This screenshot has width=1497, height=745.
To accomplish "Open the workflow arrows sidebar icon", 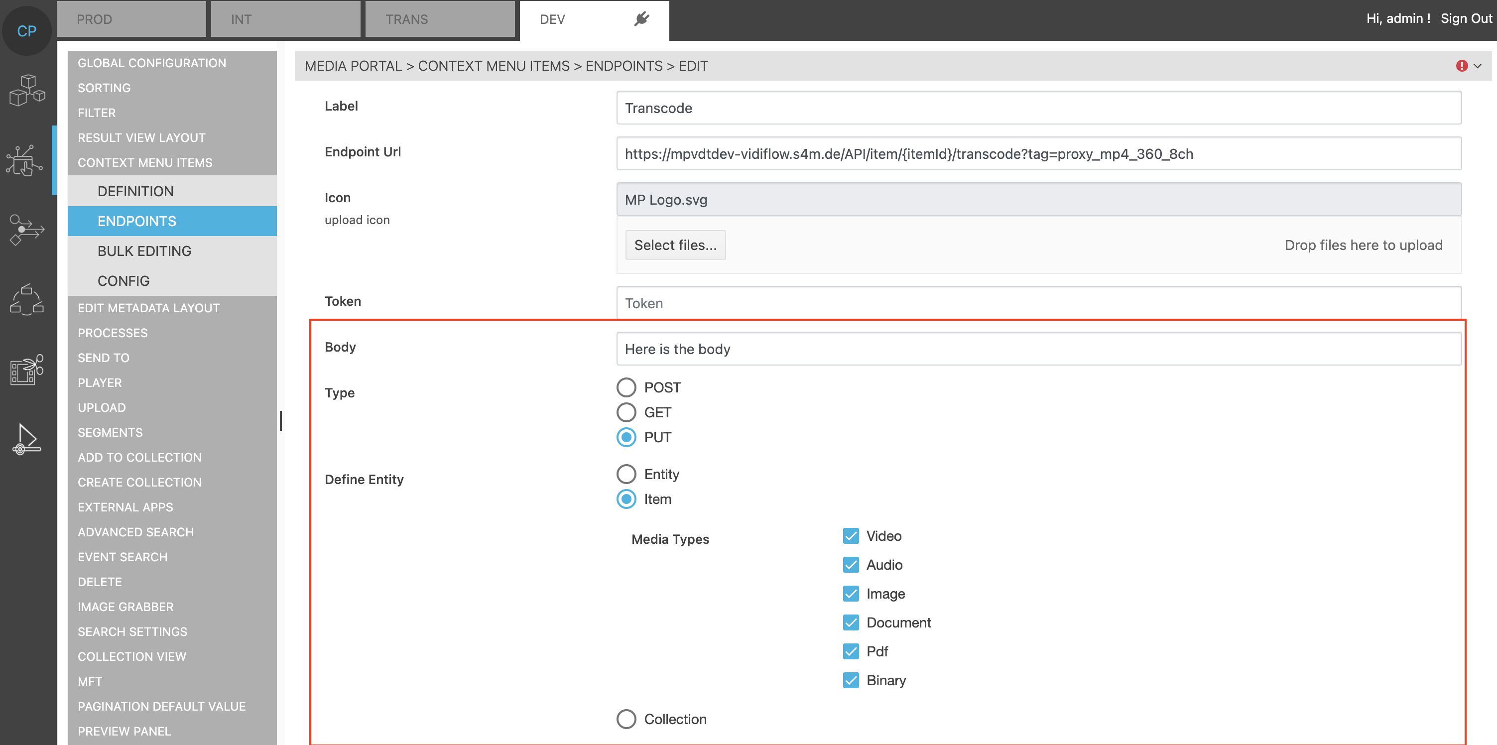I will coord(27,230).
